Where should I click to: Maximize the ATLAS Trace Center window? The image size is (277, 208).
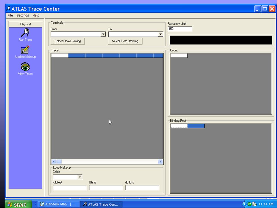tap(265, 9)
